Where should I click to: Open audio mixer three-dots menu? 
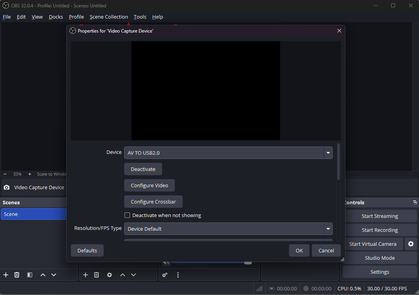pyautogui.click(x=178, y=275)
